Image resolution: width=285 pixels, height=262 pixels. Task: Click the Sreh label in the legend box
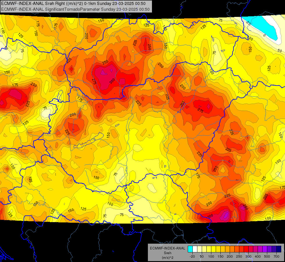(x=167, y=253)
